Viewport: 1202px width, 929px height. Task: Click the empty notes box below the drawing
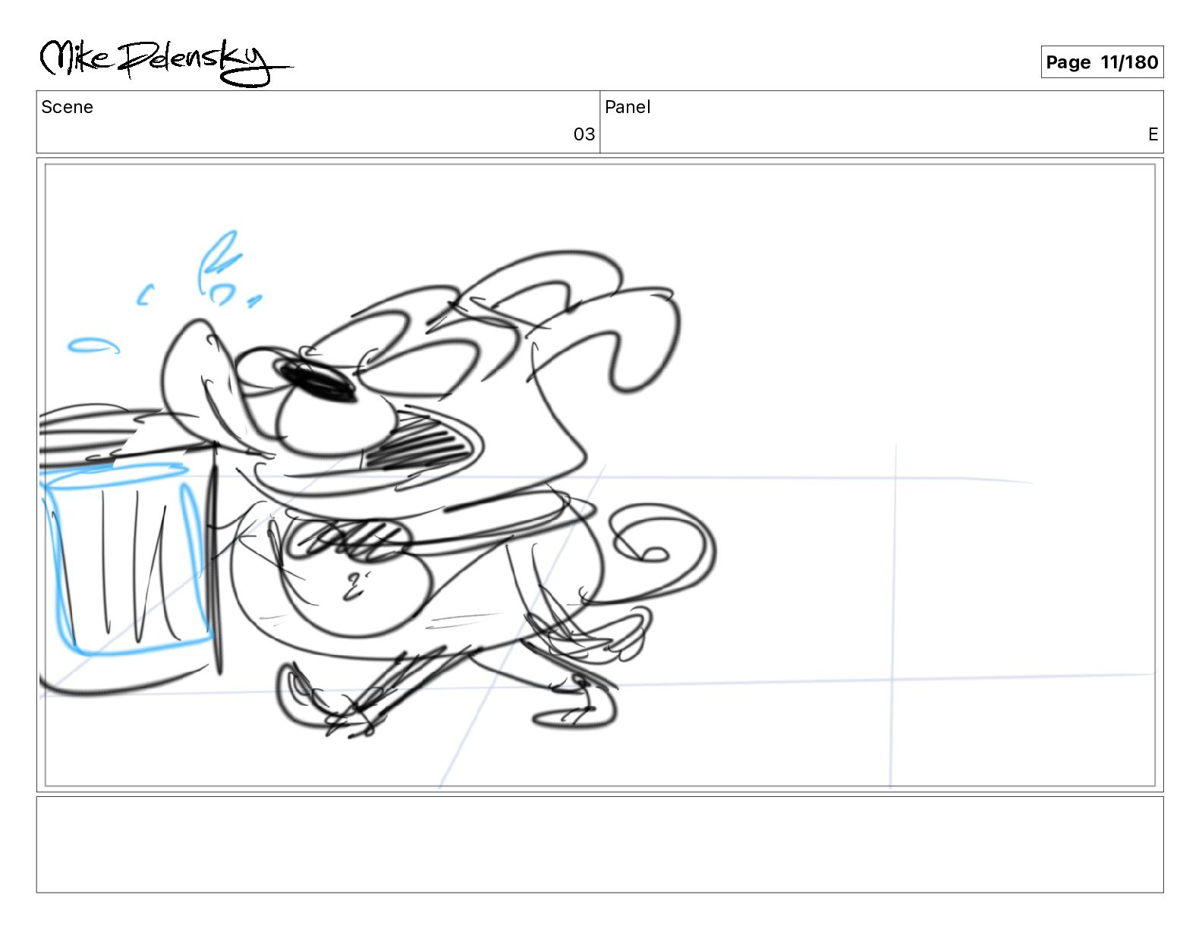[x=600, y=845]
